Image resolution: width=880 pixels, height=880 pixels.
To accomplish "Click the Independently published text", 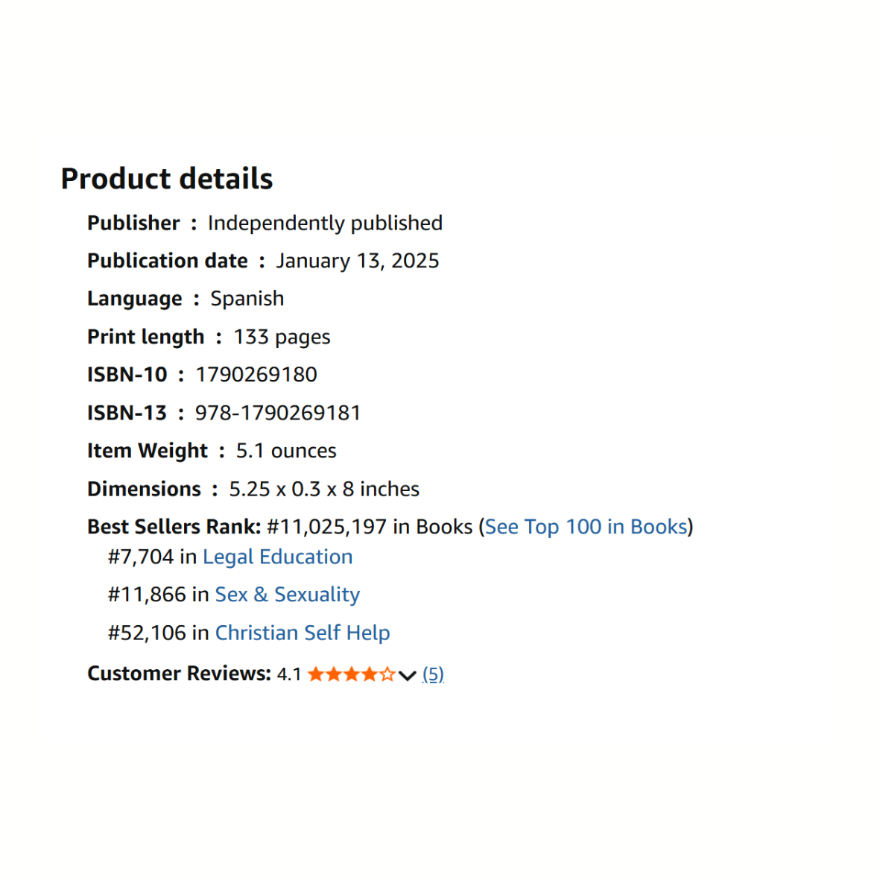I will click(325, 223).
